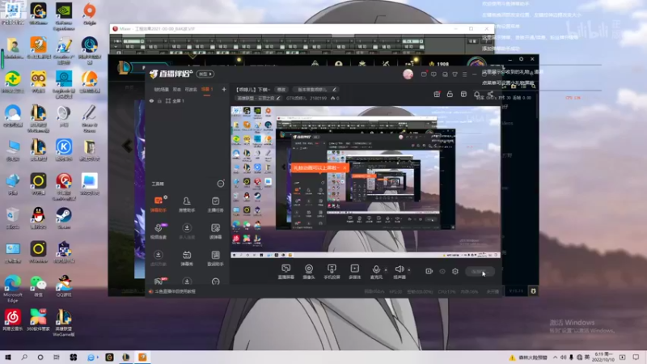Open Steam shortcut on the desktop
Image resolution: width=647 pixels, height=364 pixels.
[64, 218]
